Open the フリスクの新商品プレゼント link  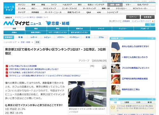coord(135,68)
